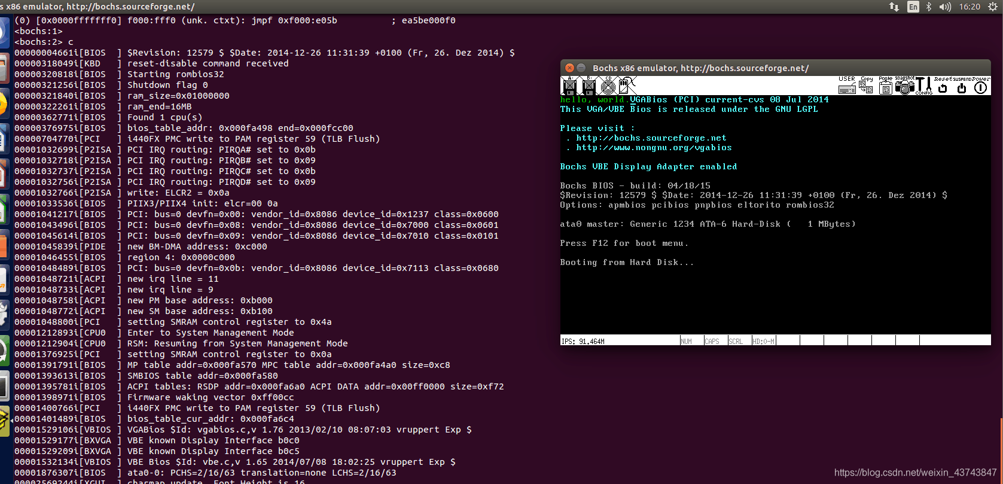Toggle the CD-ROM drive icon

coord(608,86)
